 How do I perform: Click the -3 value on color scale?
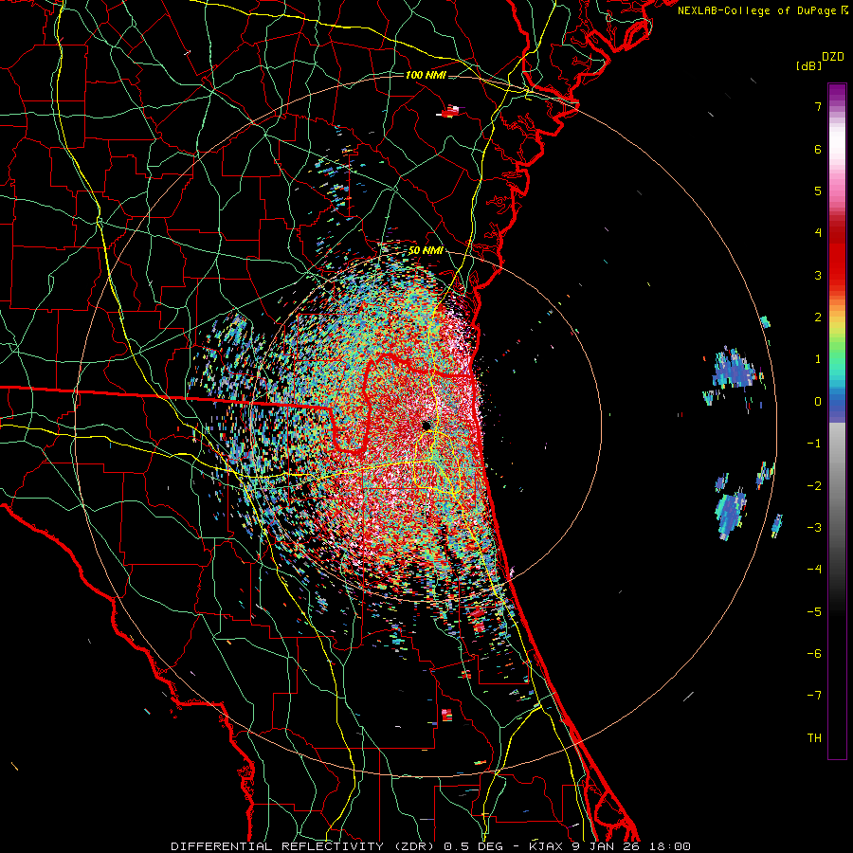pos(814,528)
